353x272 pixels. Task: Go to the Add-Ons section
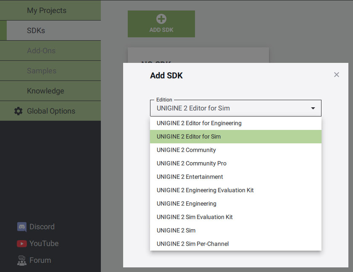(x=50, y=51)
